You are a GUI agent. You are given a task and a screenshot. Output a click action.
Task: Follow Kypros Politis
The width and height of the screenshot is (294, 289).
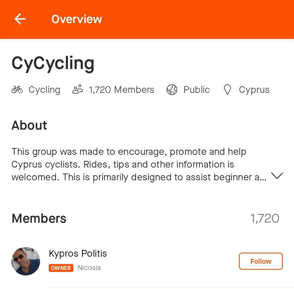pyautogui.click(x=260, y=261)
